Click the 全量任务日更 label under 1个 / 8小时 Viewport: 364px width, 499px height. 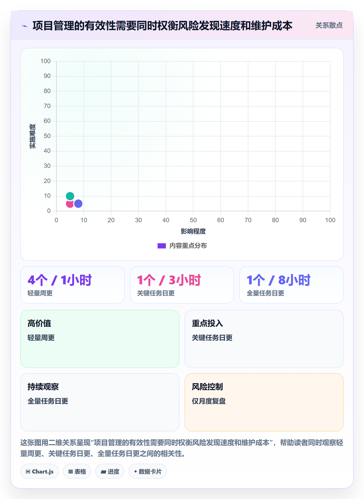point(265,293)
